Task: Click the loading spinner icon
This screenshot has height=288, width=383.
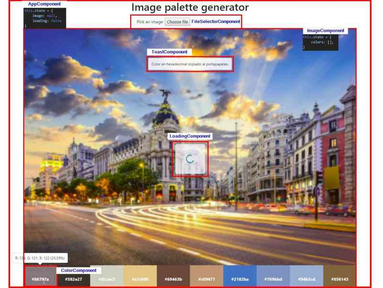Action: tap(190, 159)
